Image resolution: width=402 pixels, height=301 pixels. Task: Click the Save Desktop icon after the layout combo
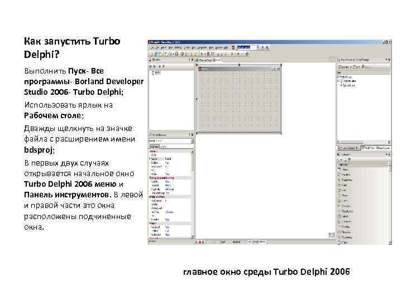[x=262, y=47]
